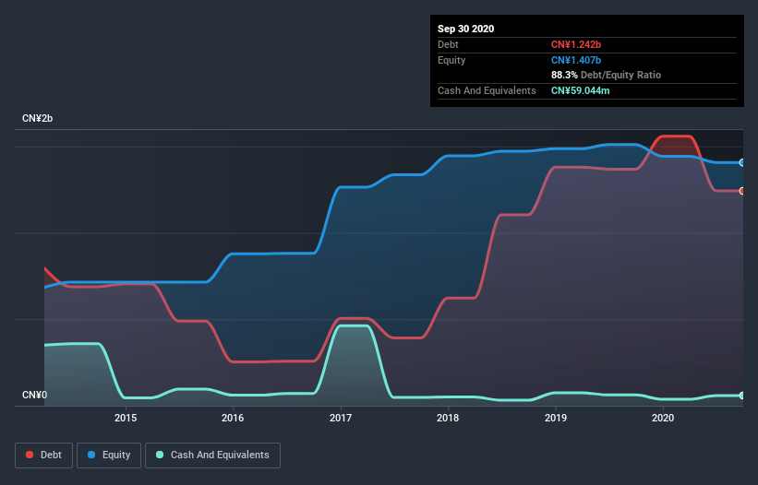Click the 2019 x-axis label
The width and height of the screenshot is (758, 485).
pos(556,418)
